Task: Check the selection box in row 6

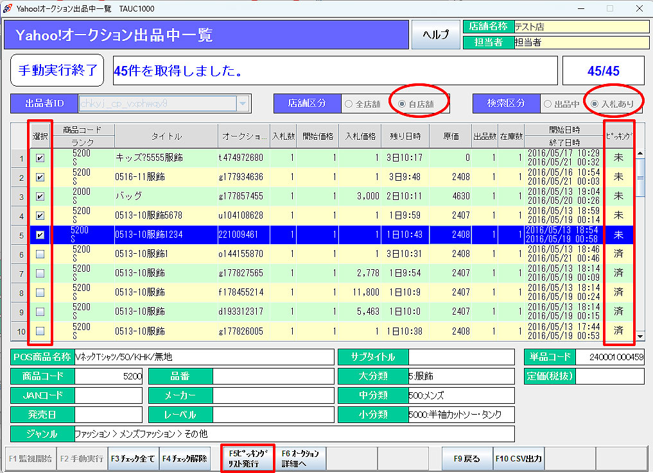Action: [40, 254]
